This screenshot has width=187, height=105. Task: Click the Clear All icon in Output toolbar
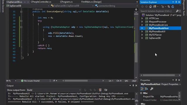(100, 90)
